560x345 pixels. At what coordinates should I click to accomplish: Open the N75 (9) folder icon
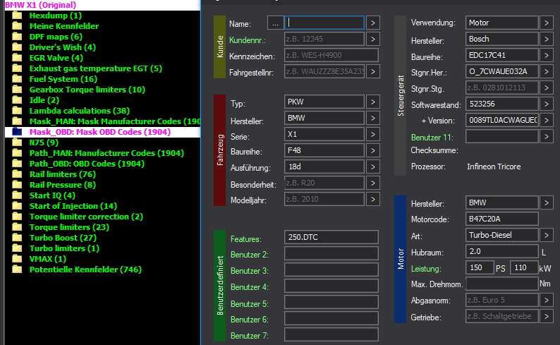pos(17,143)
